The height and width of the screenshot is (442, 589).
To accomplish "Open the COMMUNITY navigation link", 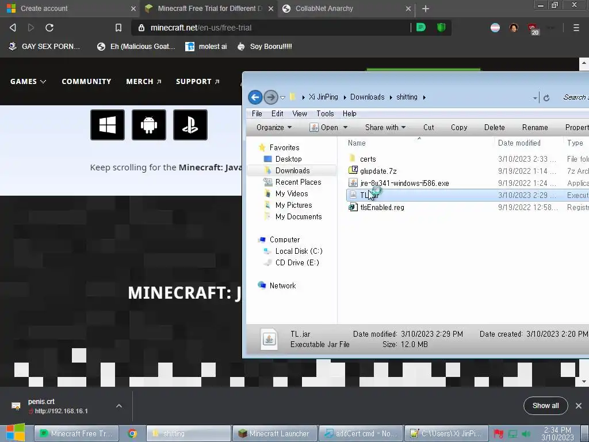I will point(86,82).
